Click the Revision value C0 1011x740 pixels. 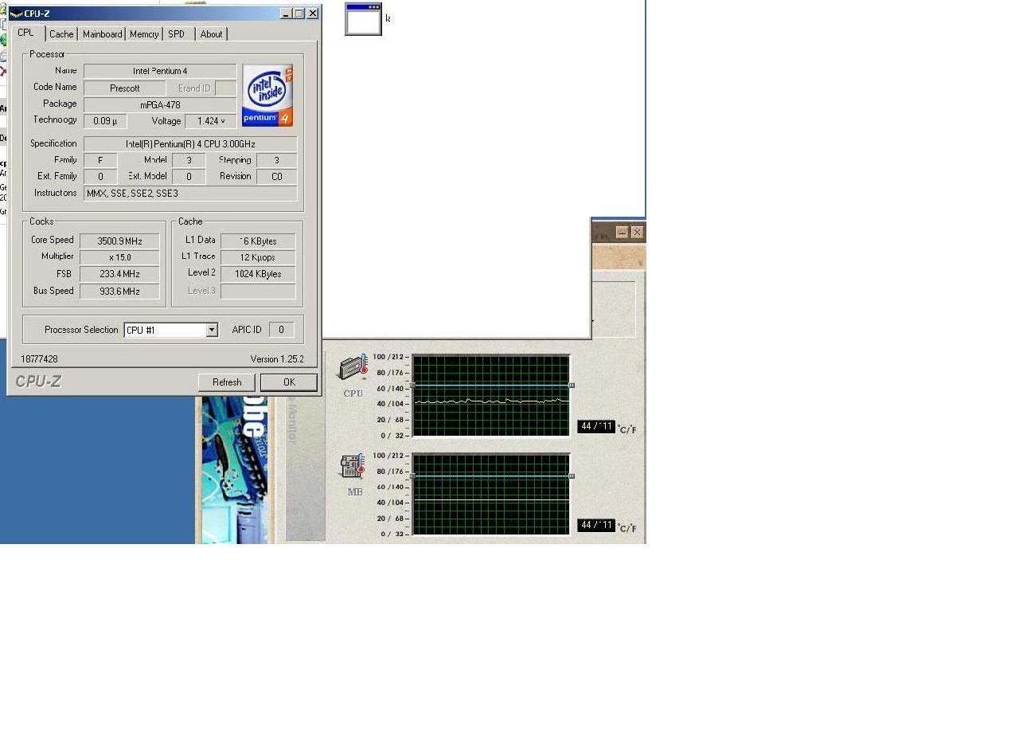[x=276, y=177]
